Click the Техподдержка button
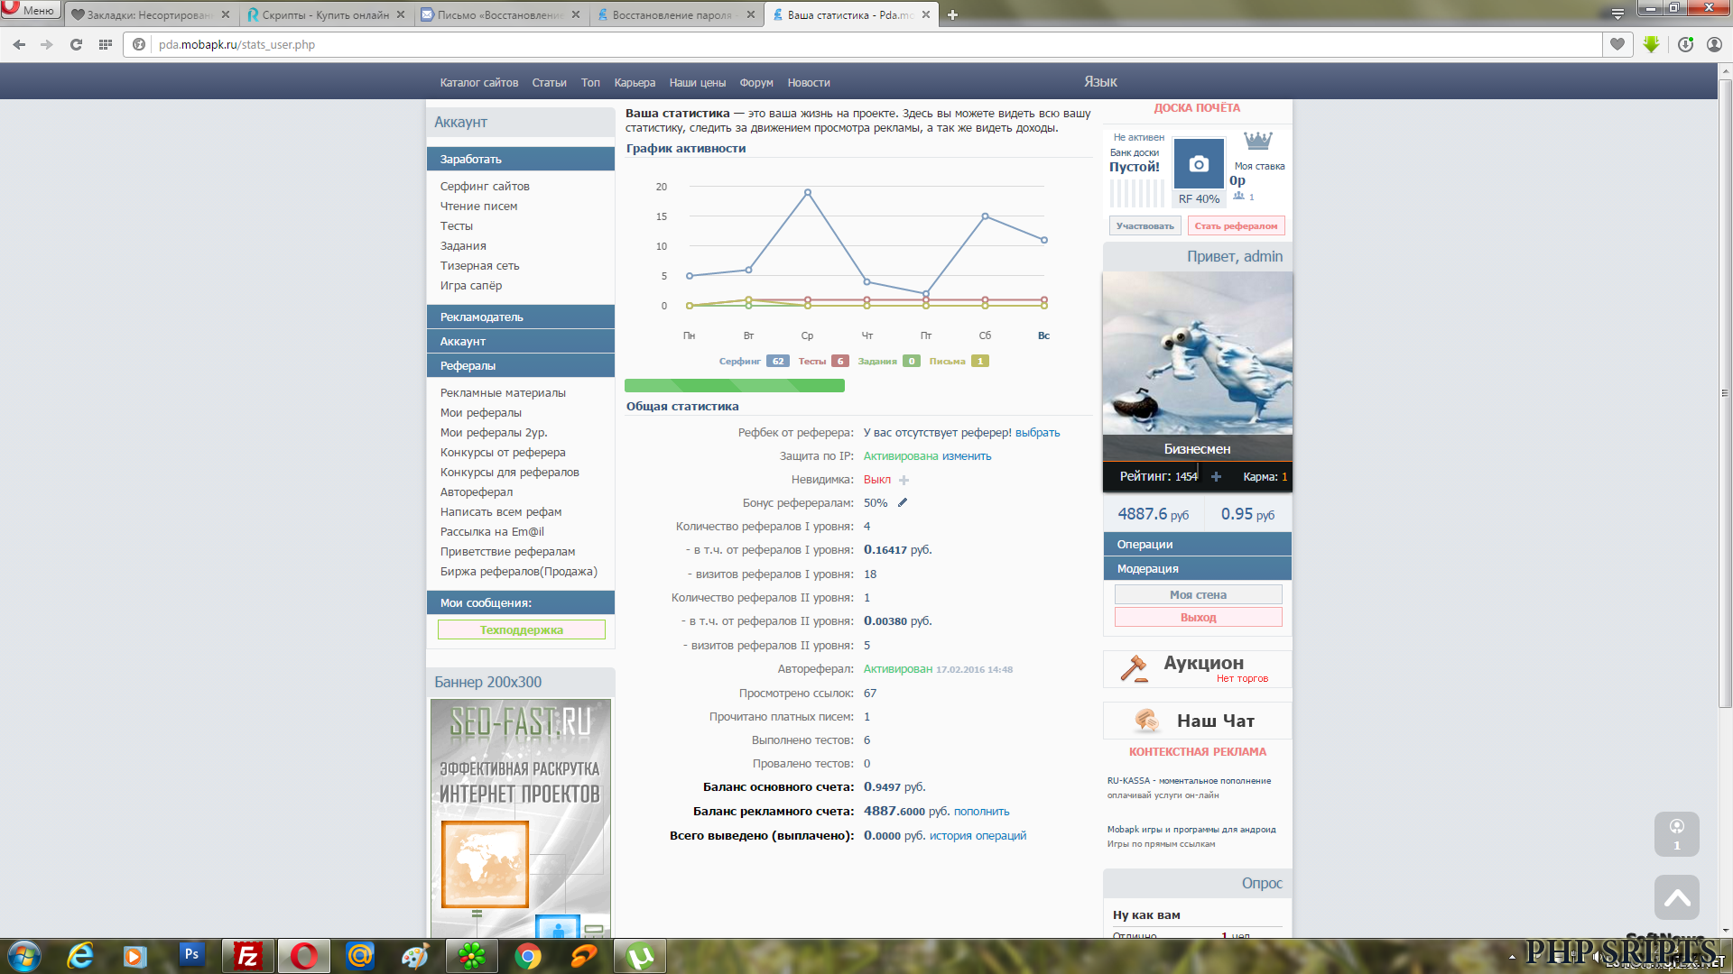 521,630
